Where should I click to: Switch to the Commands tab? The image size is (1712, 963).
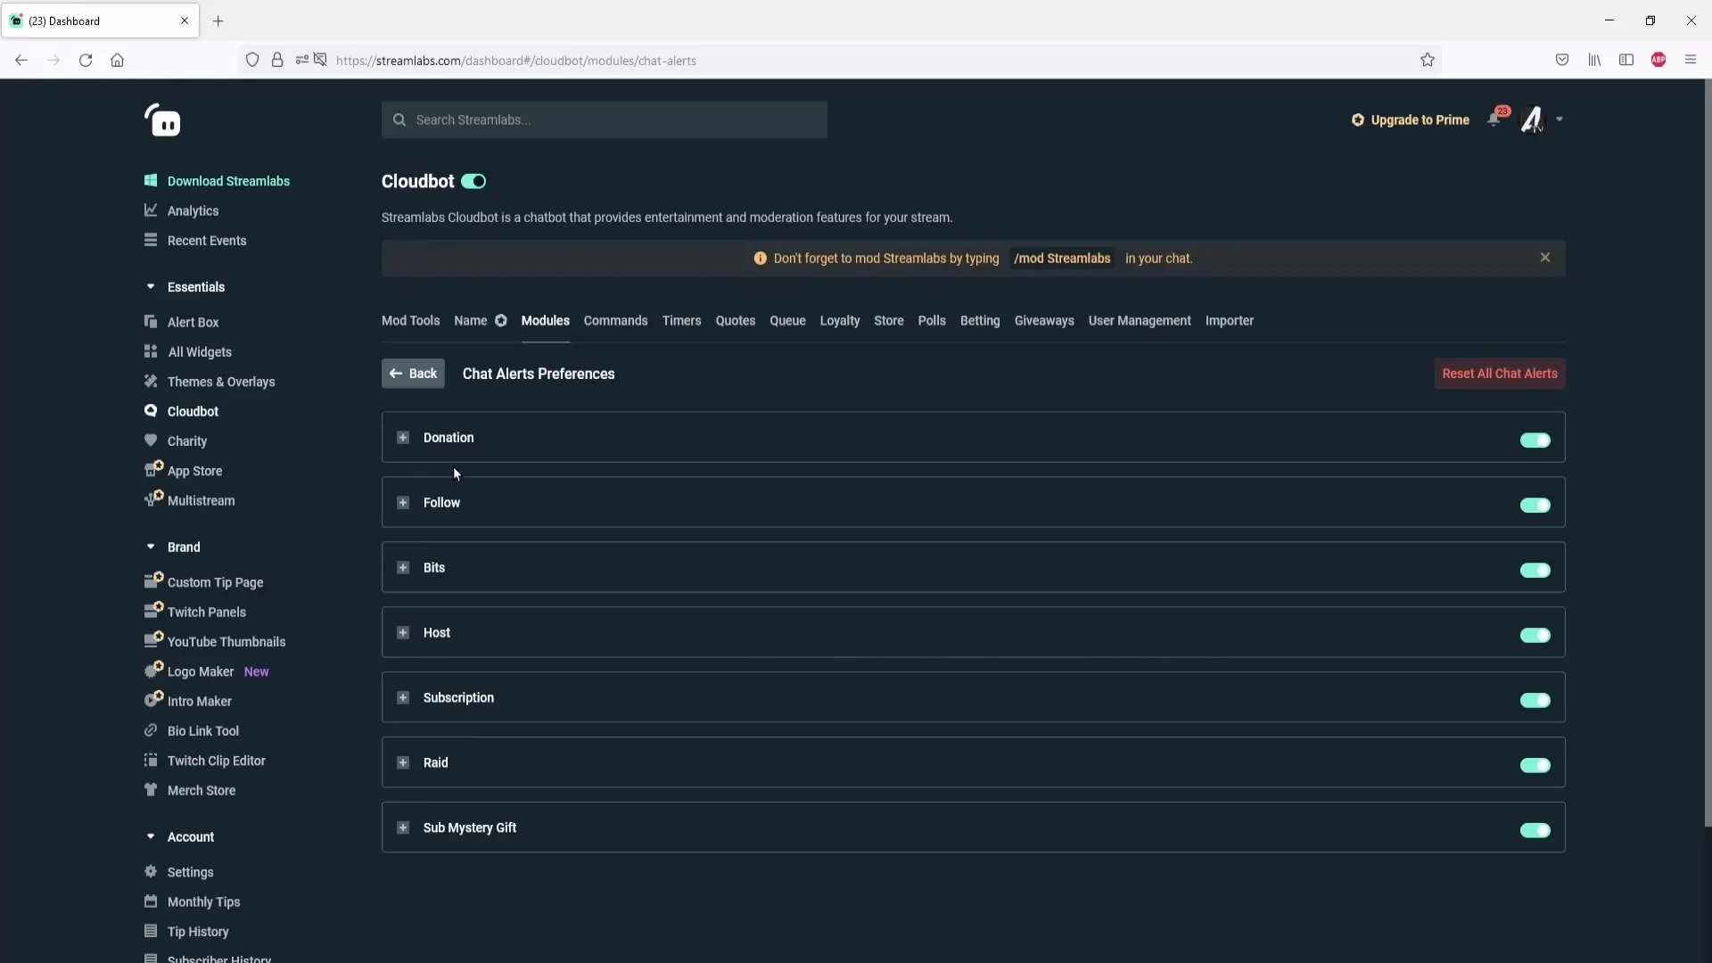(x=615, y=320)
